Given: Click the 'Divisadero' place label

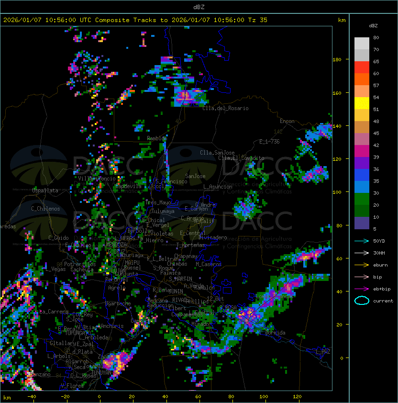Looking at the screenshot, I should click(212, 237).
